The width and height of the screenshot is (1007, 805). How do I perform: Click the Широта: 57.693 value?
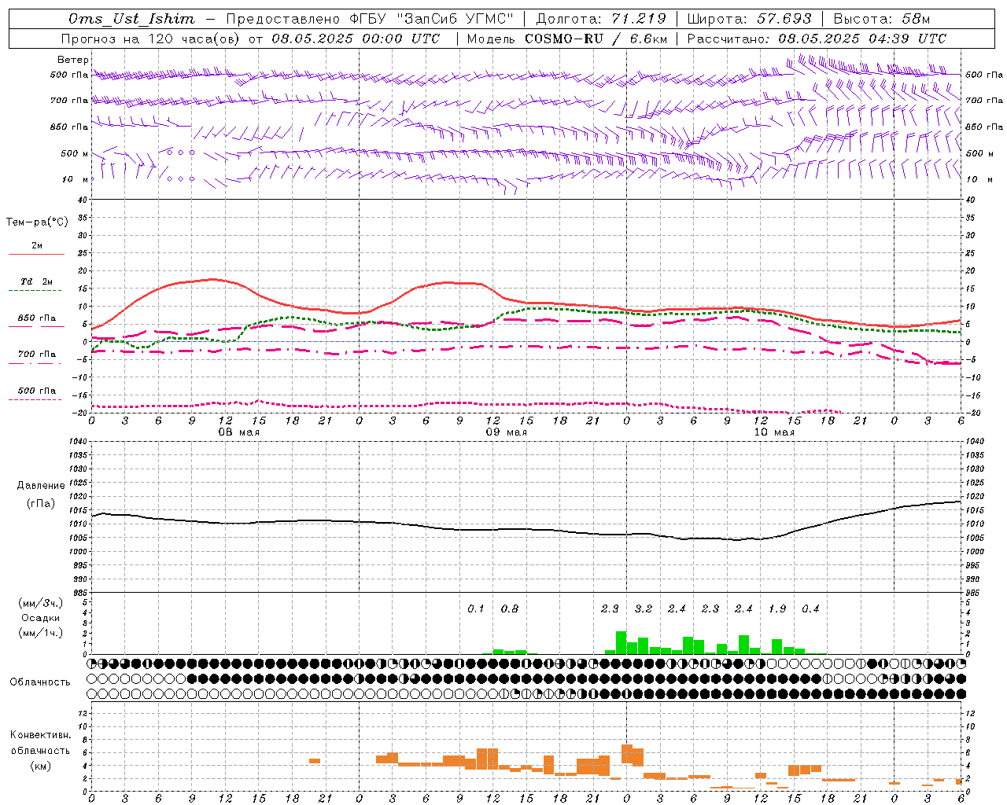(749, 19)
